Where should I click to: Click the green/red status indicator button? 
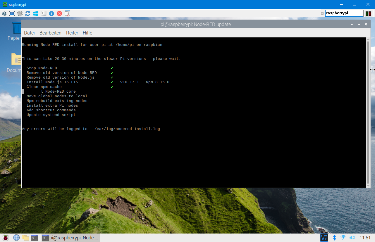pyautogui.click(x=368, y=13)
